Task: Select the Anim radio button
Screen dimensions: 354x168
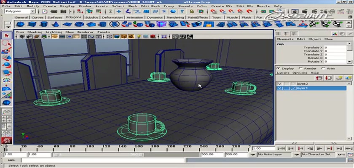Action: [x=323, y=68]
